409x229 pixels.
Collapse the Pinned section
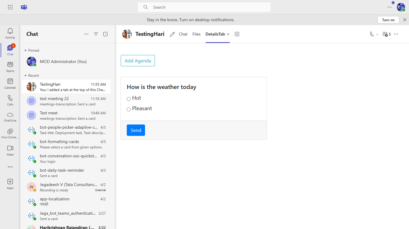point(25,50)
